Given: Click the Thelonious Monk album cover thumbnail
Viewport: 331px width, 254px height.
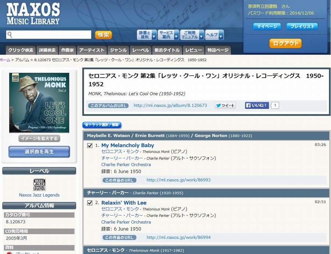Looking at the screenshot, I should (39, 103).
